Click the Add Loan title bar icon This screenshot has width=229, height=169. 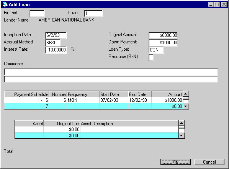click(x=5, y=4)
